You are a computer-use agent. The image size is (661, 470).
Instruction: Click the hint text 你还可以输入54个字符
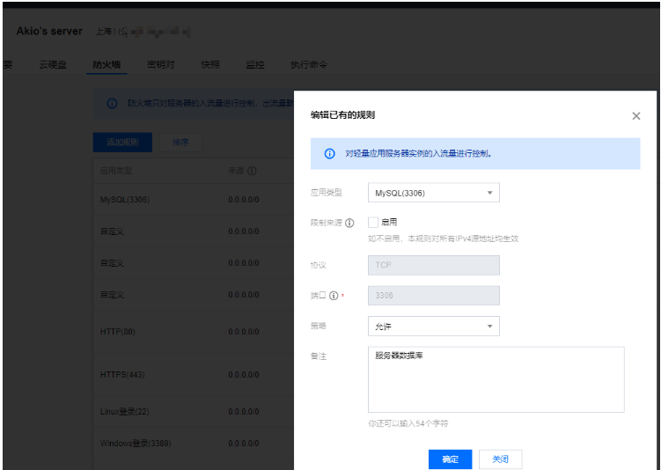(x=408, y=423)
